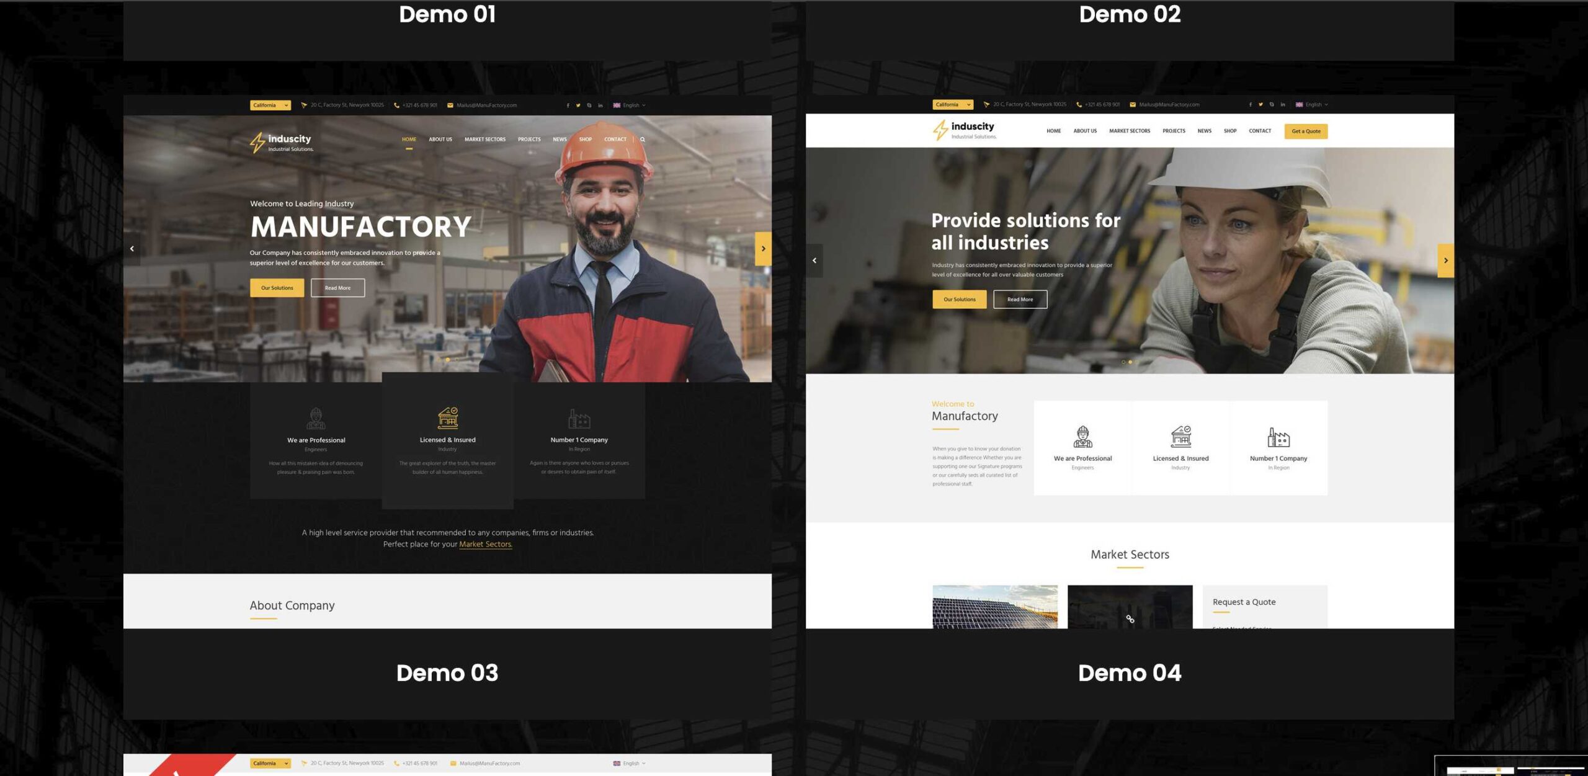Open Market Sectors menu in Demo 01 navbar

pyautogui.click(x=485, y=140)
